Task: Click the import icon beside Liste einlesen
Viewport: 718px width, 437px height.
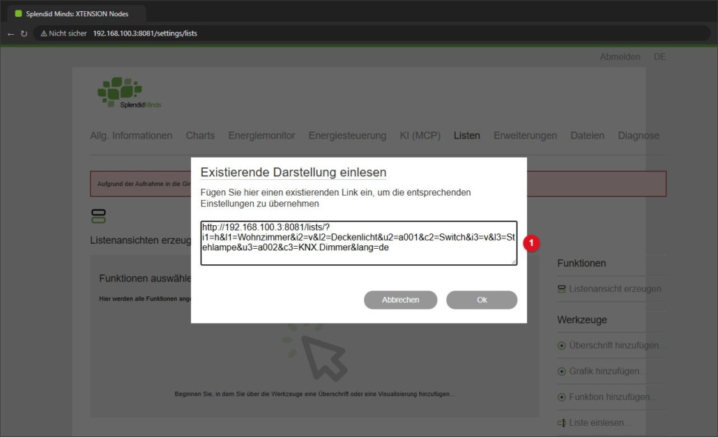Action: point(561,423)
